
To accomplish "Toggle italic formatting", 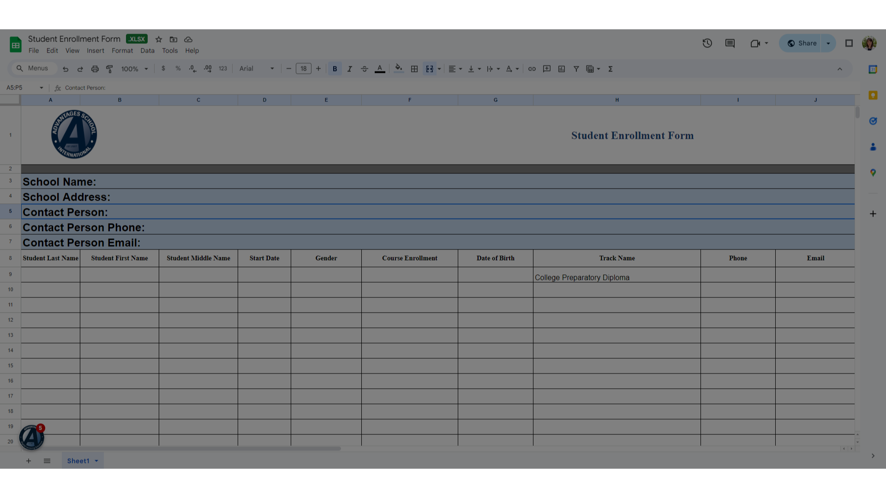I will coord(349,69).
